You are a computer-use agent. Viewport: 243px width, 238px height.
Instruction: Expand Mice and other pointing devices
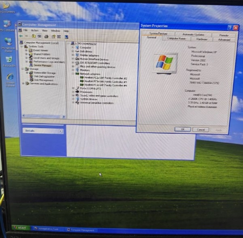tap(72, 66)
